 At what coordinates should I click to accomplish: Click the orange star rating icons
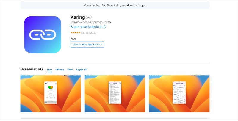tap(75, 33)
